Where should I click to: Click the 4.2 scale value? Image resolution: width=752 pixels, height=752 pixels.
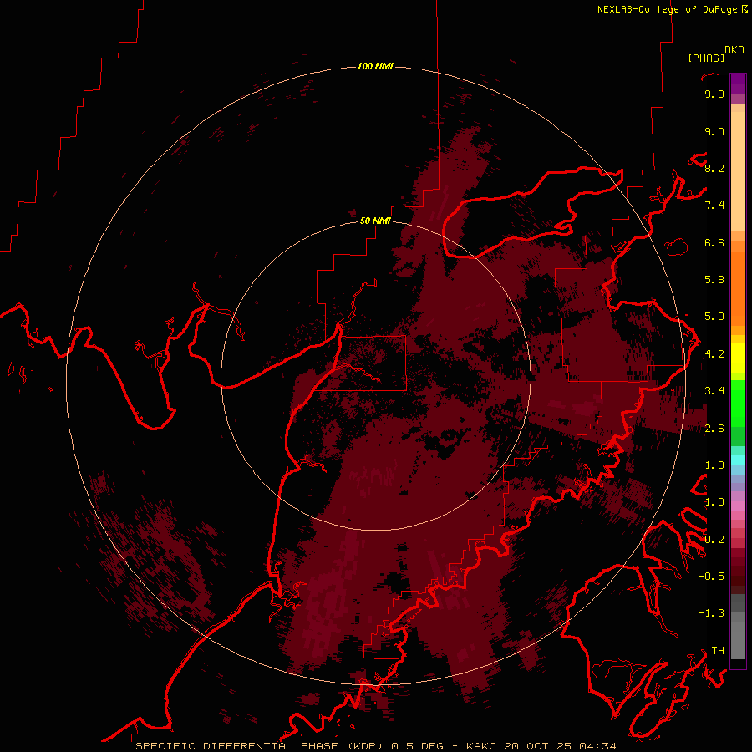pos(714,354)
